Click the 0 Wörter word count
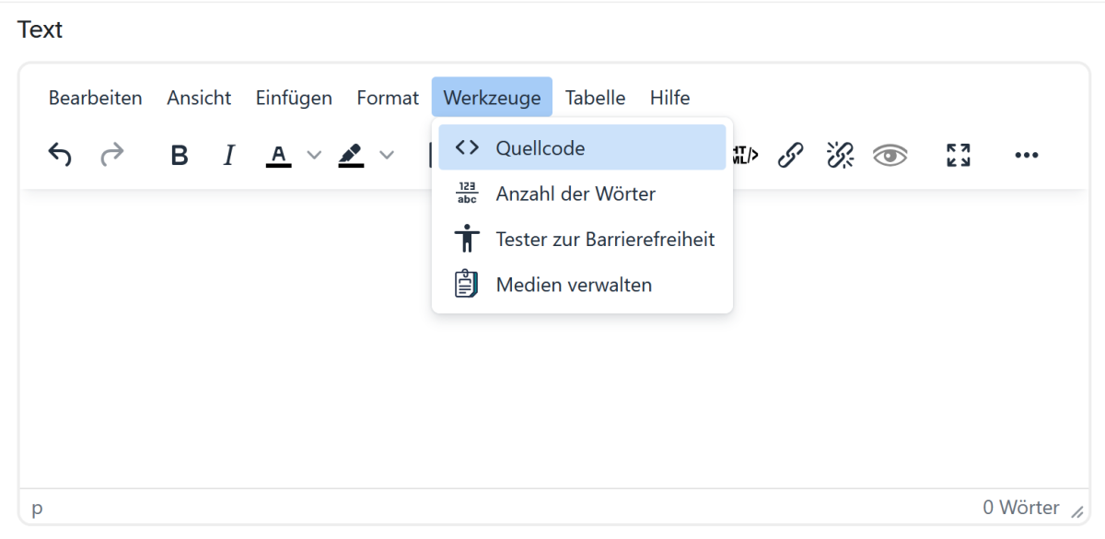The width and height of the screenshot is (1105, 539). (1020, 508)
